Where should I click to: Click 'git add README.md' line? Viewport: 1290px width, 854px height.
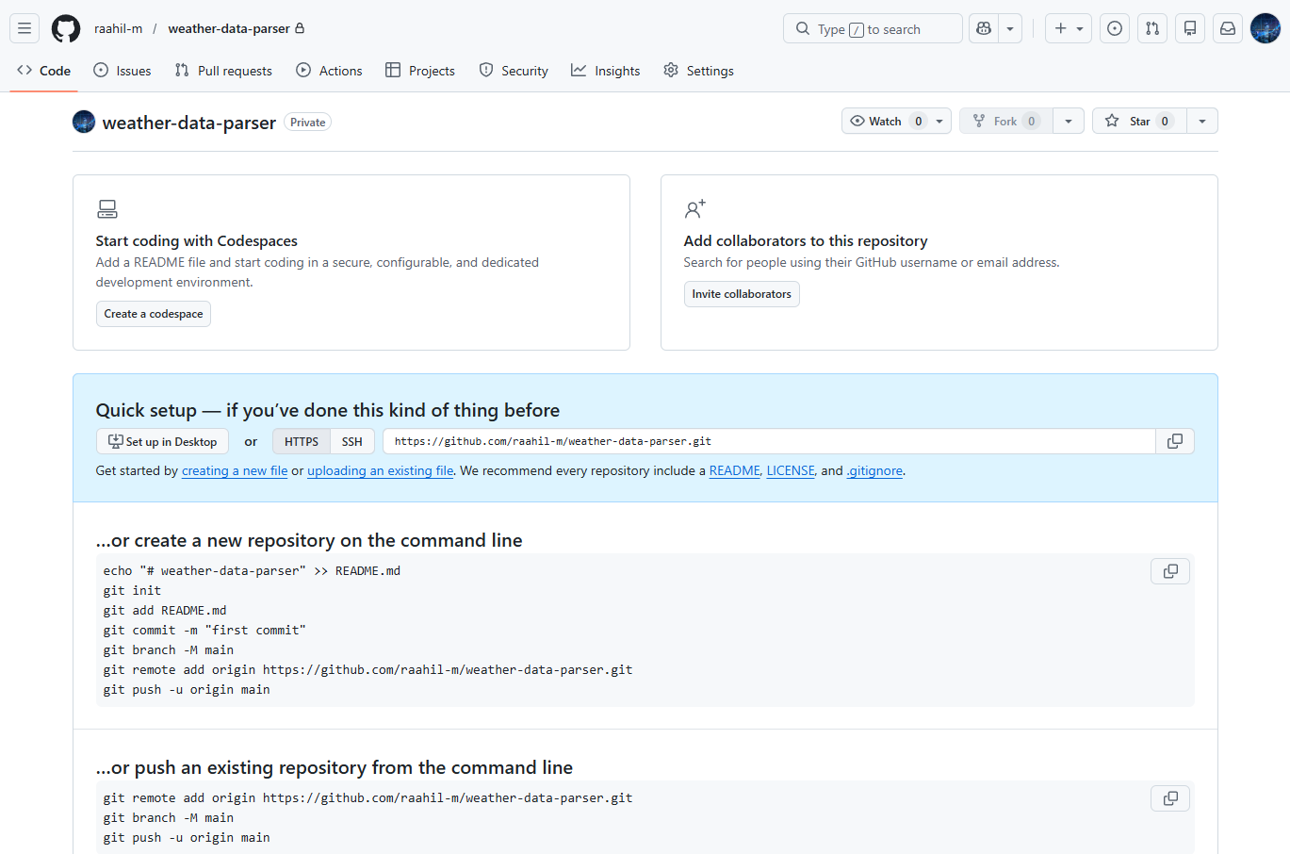pos(165,610)
